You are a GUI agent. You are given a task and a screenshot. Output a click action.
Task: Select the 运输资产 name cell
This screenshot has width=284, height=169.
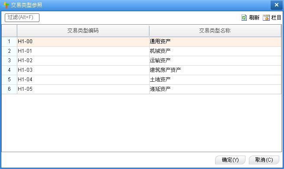click(x=215, y=61)
